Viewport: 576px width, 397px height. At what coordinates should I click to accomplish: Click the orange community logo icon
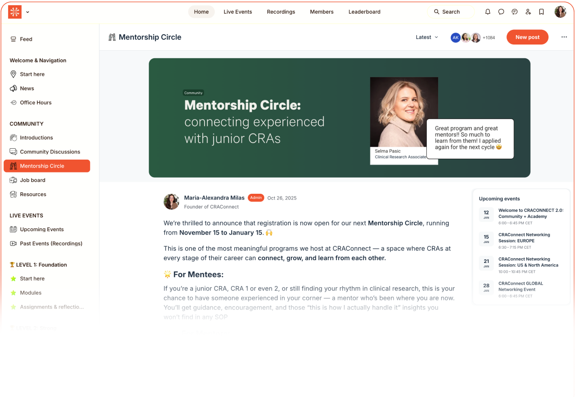point(15,12)
